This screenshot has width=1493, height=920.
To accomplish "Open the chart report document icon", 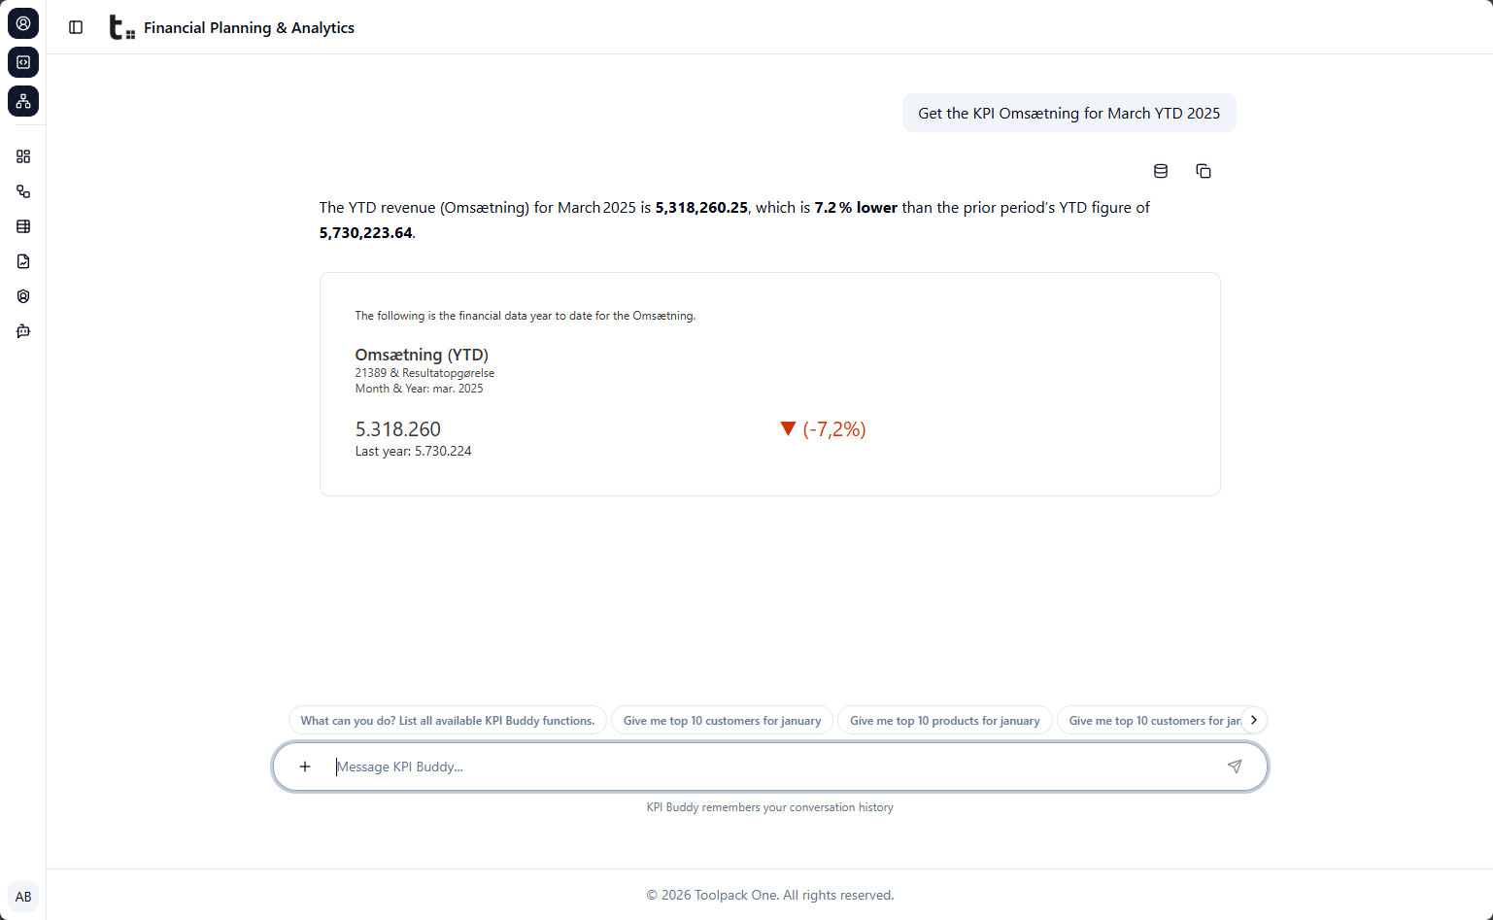I will [x=23, y=261].
